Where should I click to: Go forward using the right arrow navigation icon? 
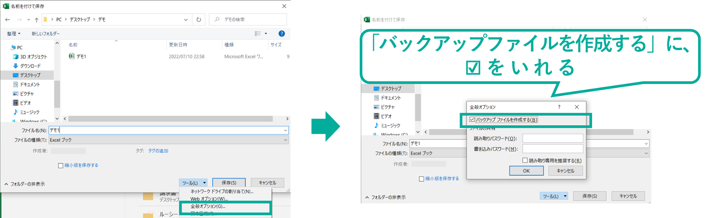(x=19, y=20)
